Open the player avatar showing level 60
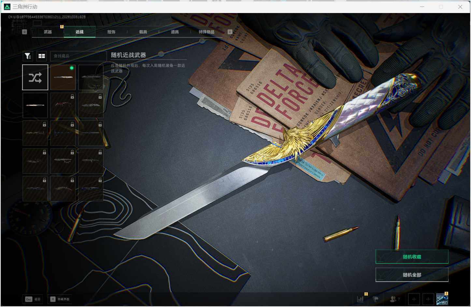Viewport: 471px width, 307px height. (x=442, y=299)
